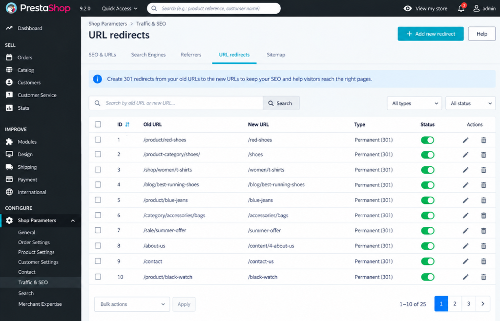Click the PrestaShop logo
This screenshot has height=321, width=500.
(x=38, y=8)
